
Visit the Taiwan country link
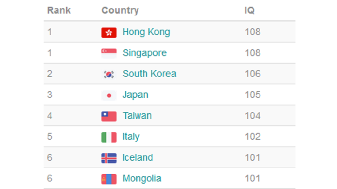tap(137, 116)
